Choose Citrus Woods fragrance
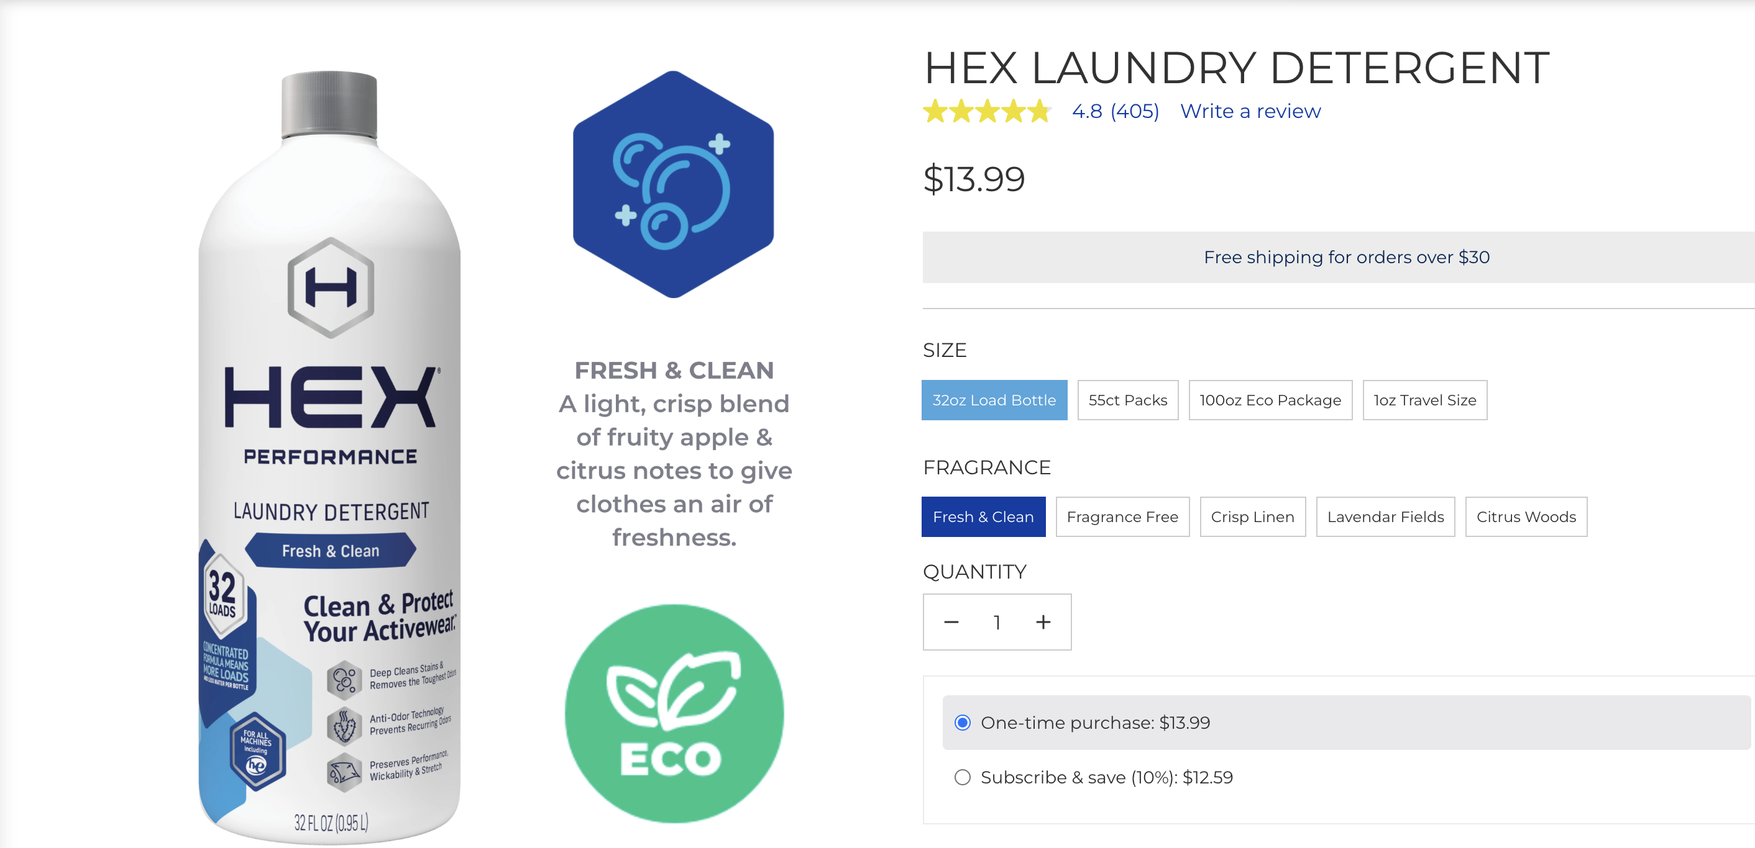 point(1526,516)
